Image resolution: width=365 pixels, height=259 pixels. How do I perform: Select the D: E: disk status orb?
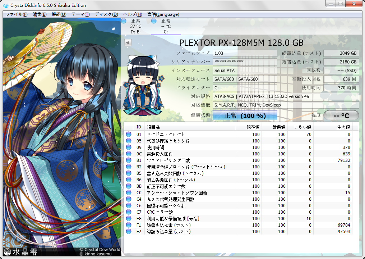click(x=124, y=21)
